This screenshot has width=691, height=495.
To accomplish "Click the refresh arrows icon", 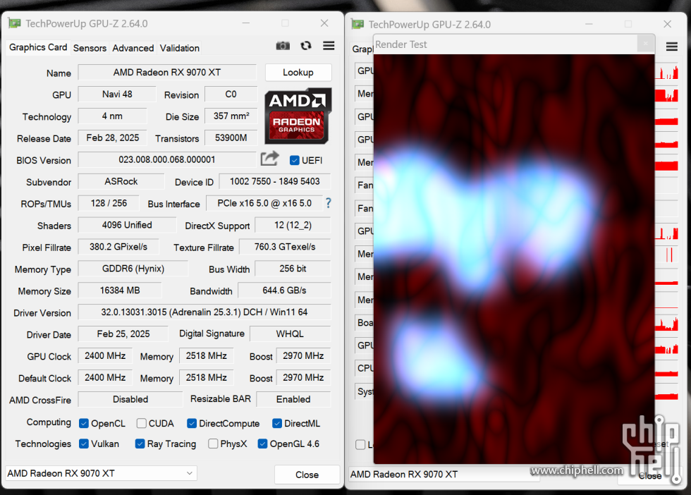I will (306, 46).
